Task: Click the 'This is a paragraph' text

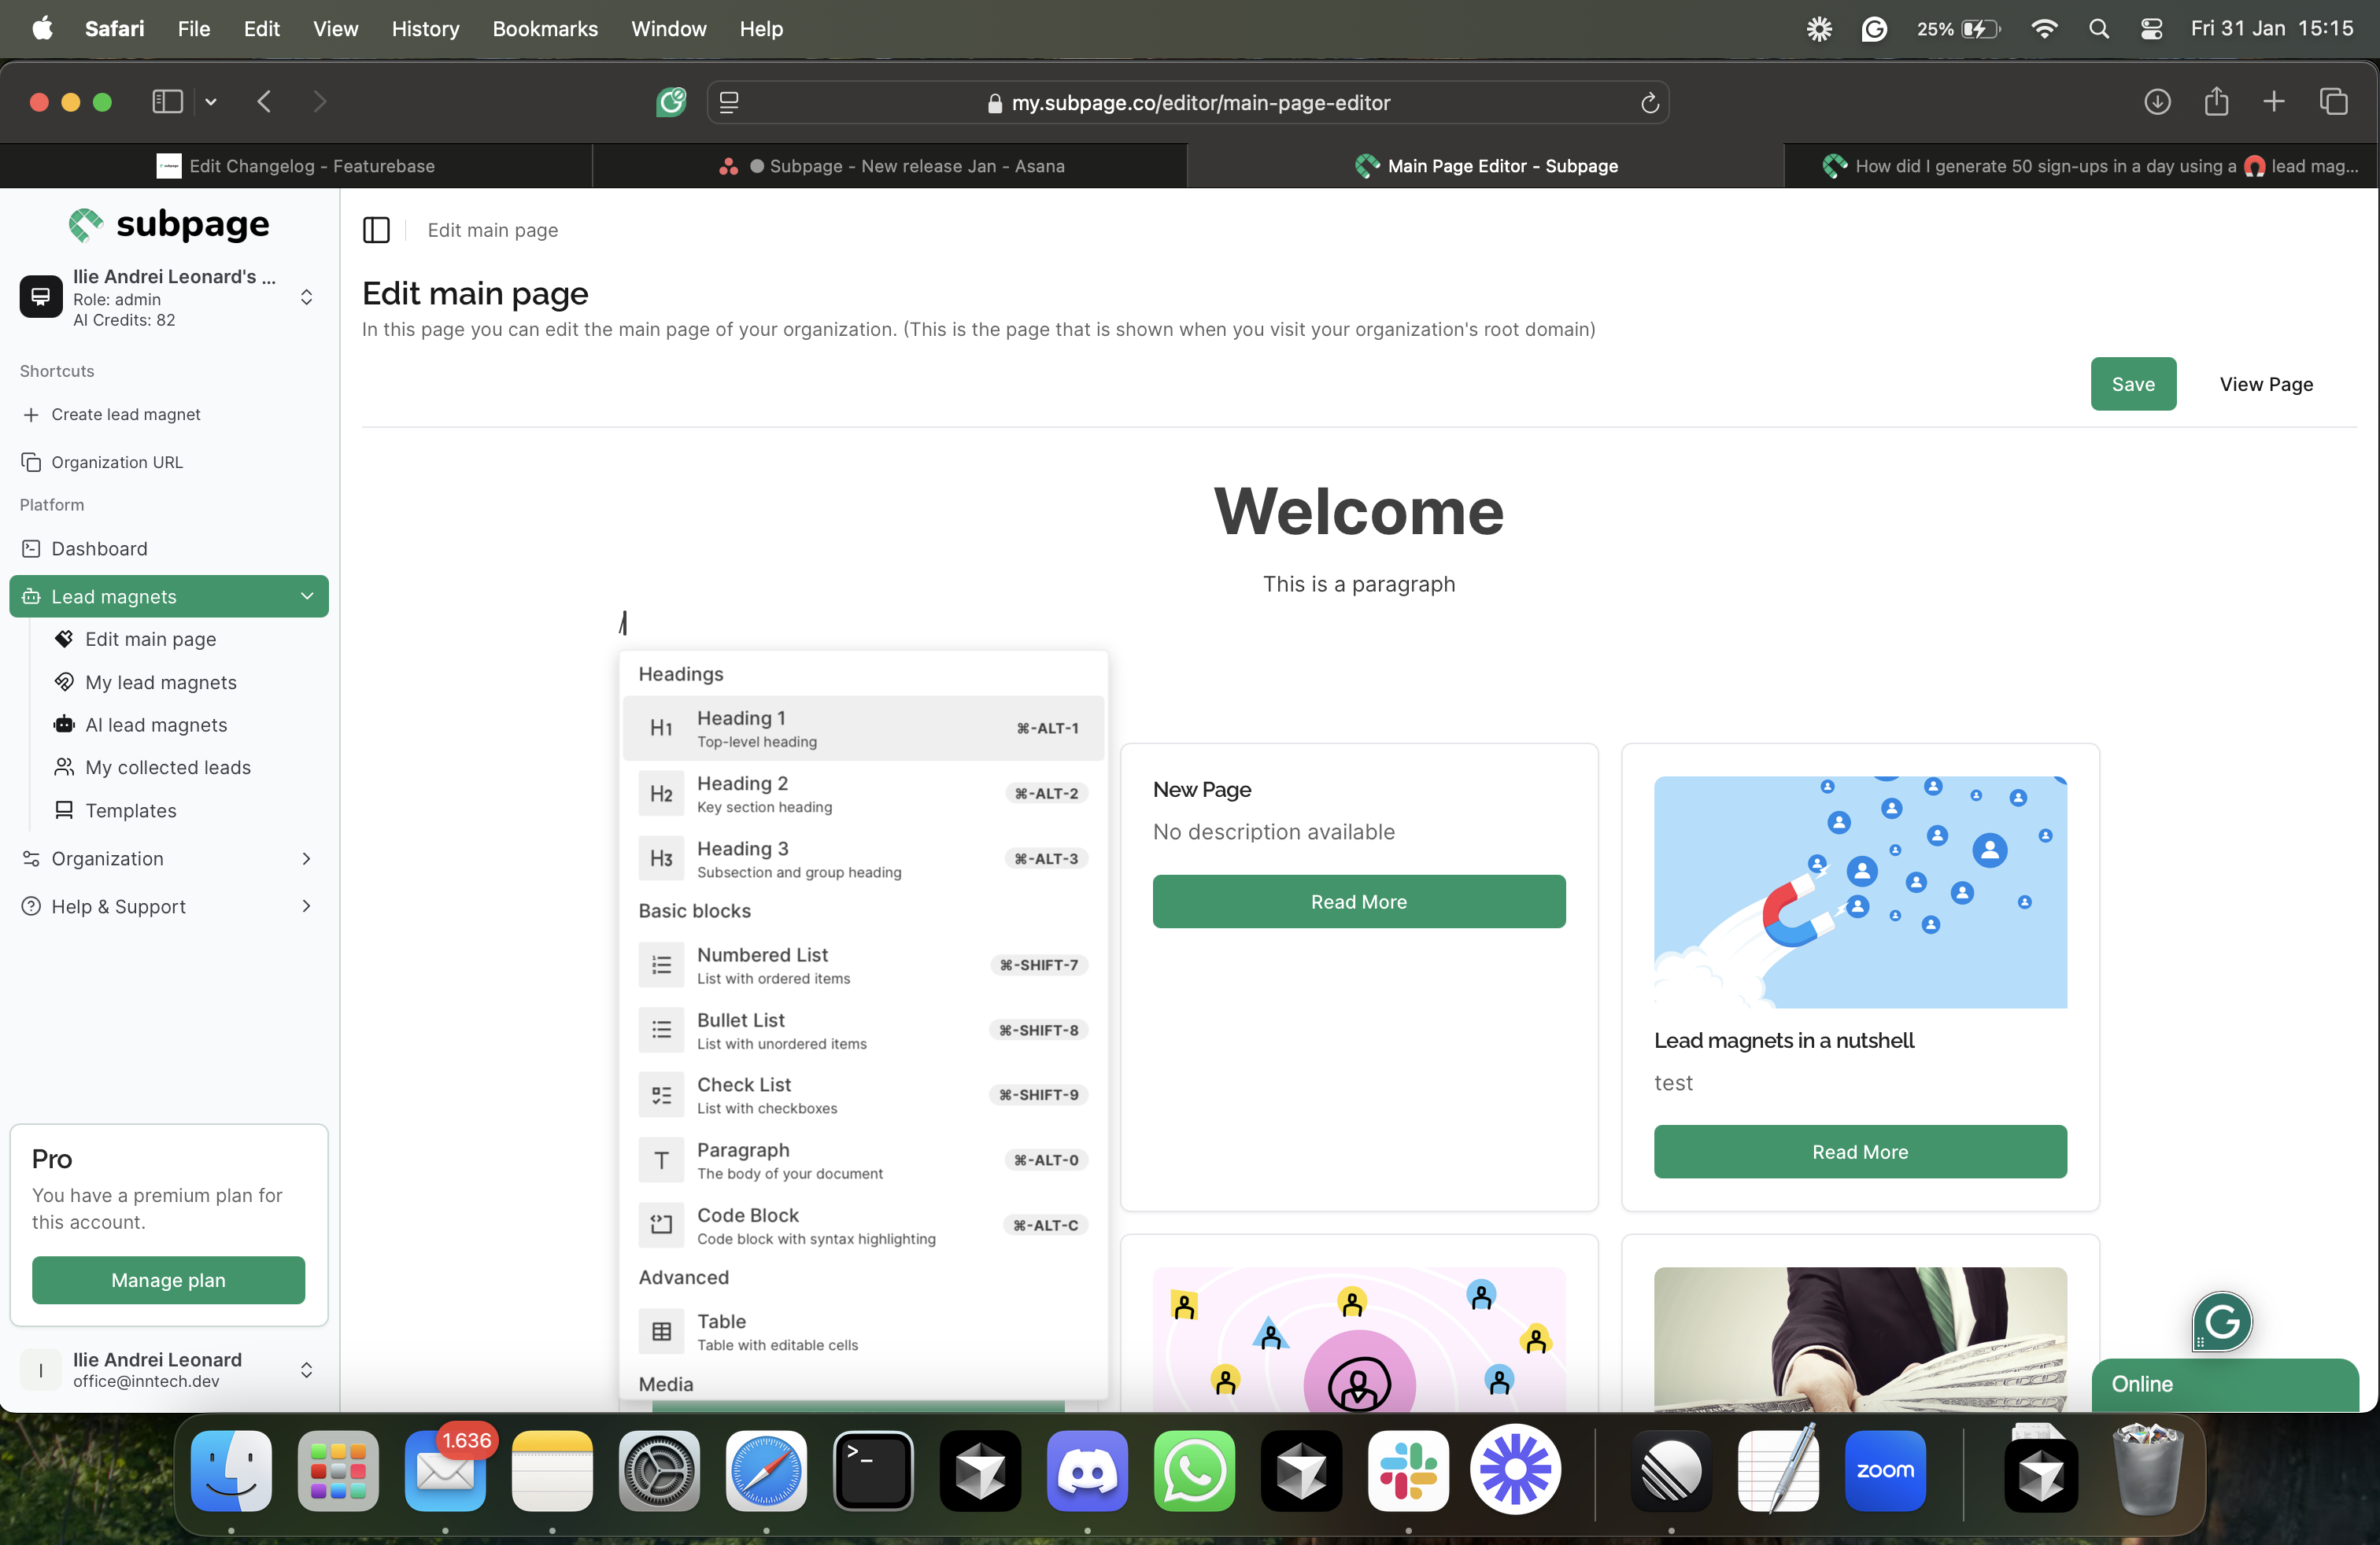Action: [1359, 584]
